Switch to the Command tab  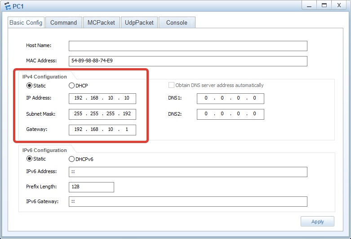click(63, 22)
